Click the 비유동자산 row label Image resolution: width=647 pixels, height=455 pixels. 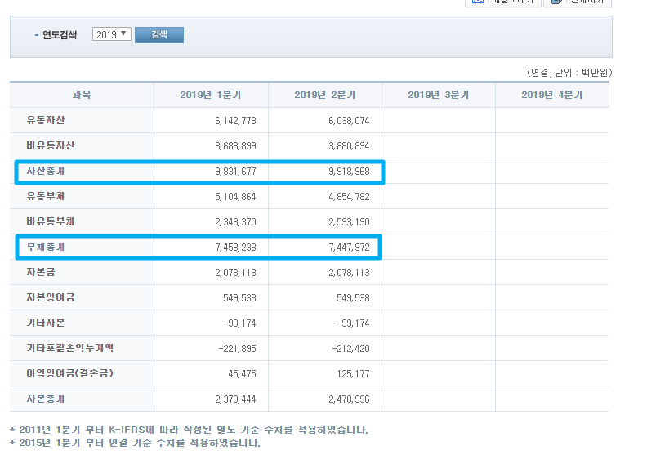click(x=50, y=145)
